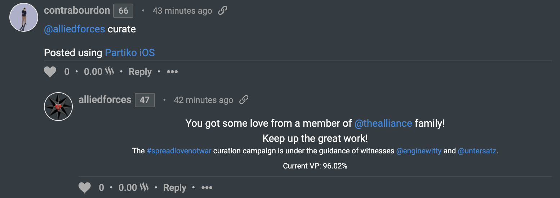Reply to alliedforces' comment
The image size is (560, 198).
[x=175, y=188]
